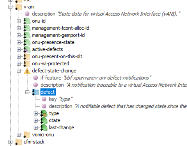Click the purple circle icon next to if-feature
Screen dimensions: 187x146
[x=35, y=78]
